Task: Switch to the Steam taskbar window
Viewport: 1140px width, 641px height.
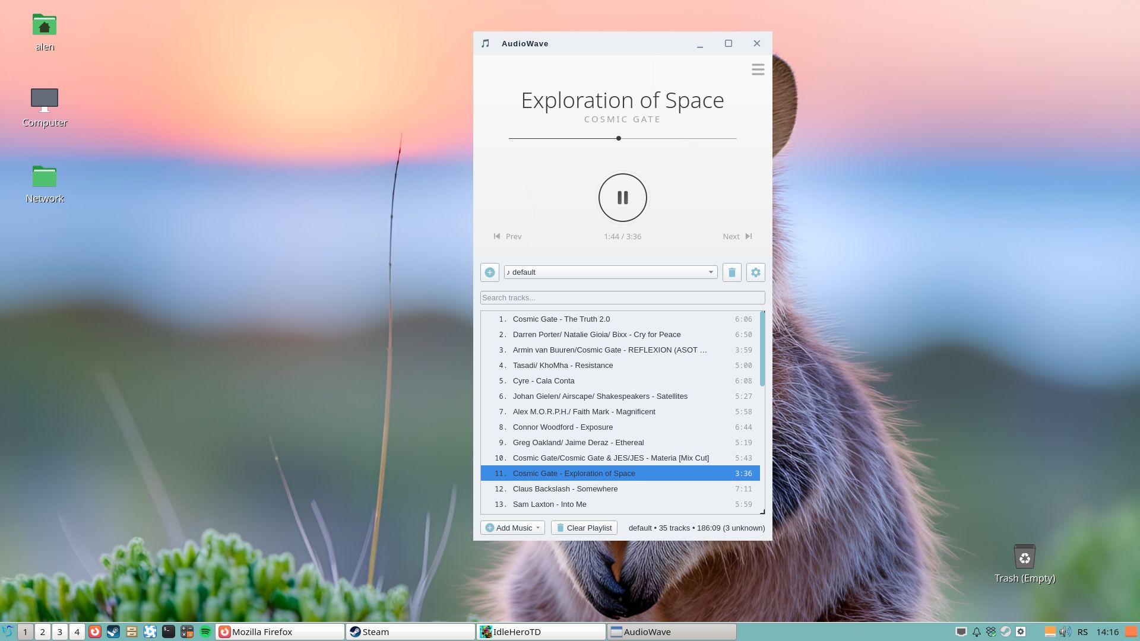Action: click(410, 632)
